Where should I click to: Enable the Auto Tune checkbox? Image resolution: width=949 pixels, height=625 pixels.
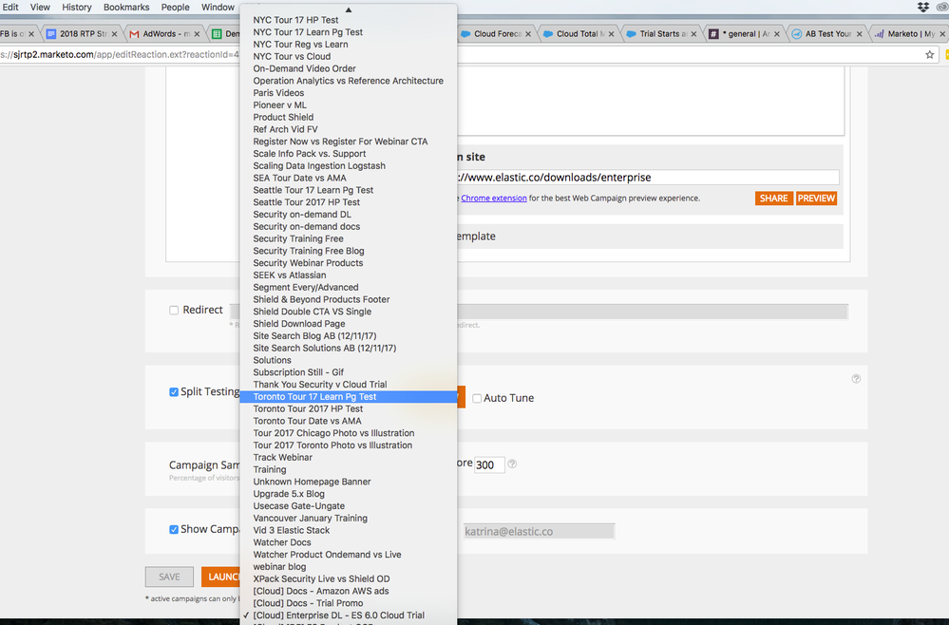tap(477, 399)
